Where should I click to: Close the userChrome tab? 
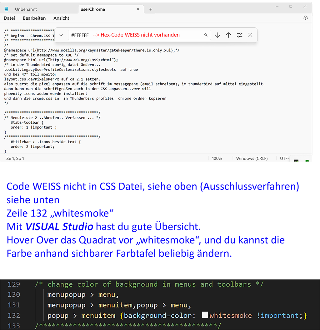(x=138, y=9)
